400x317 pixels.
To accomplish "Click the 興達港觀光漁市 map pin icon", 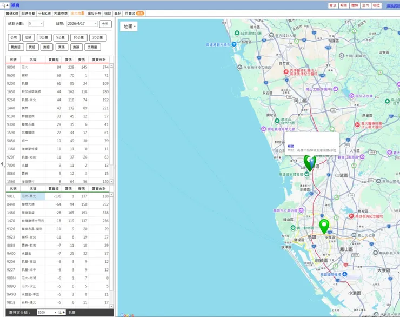I will (234, 44).
